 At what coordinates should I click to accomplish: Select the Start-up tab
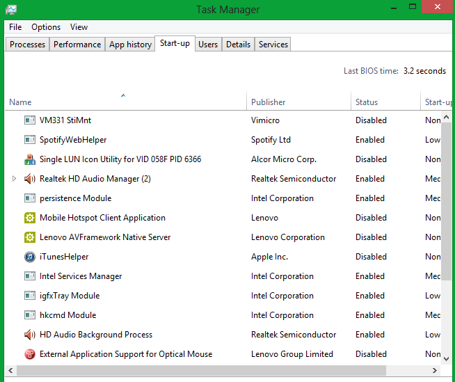(175, 43)
